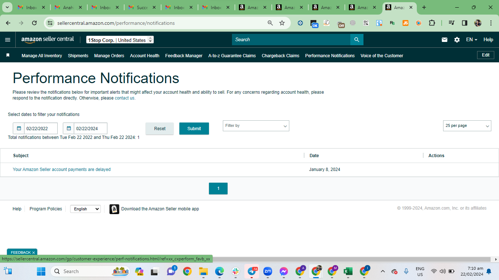
Task: Open the English footer language selector
Action: [x=85, y=209]
